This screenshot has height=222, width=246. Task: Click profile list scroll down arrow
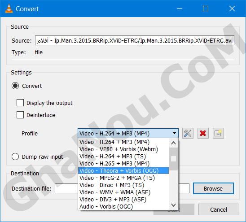(x=174, y=205)
